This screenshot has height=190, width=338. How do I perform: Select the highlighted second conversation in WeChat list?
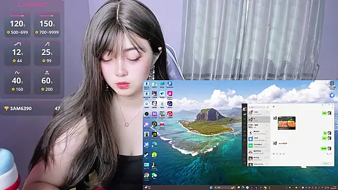[x=259, y=120]
